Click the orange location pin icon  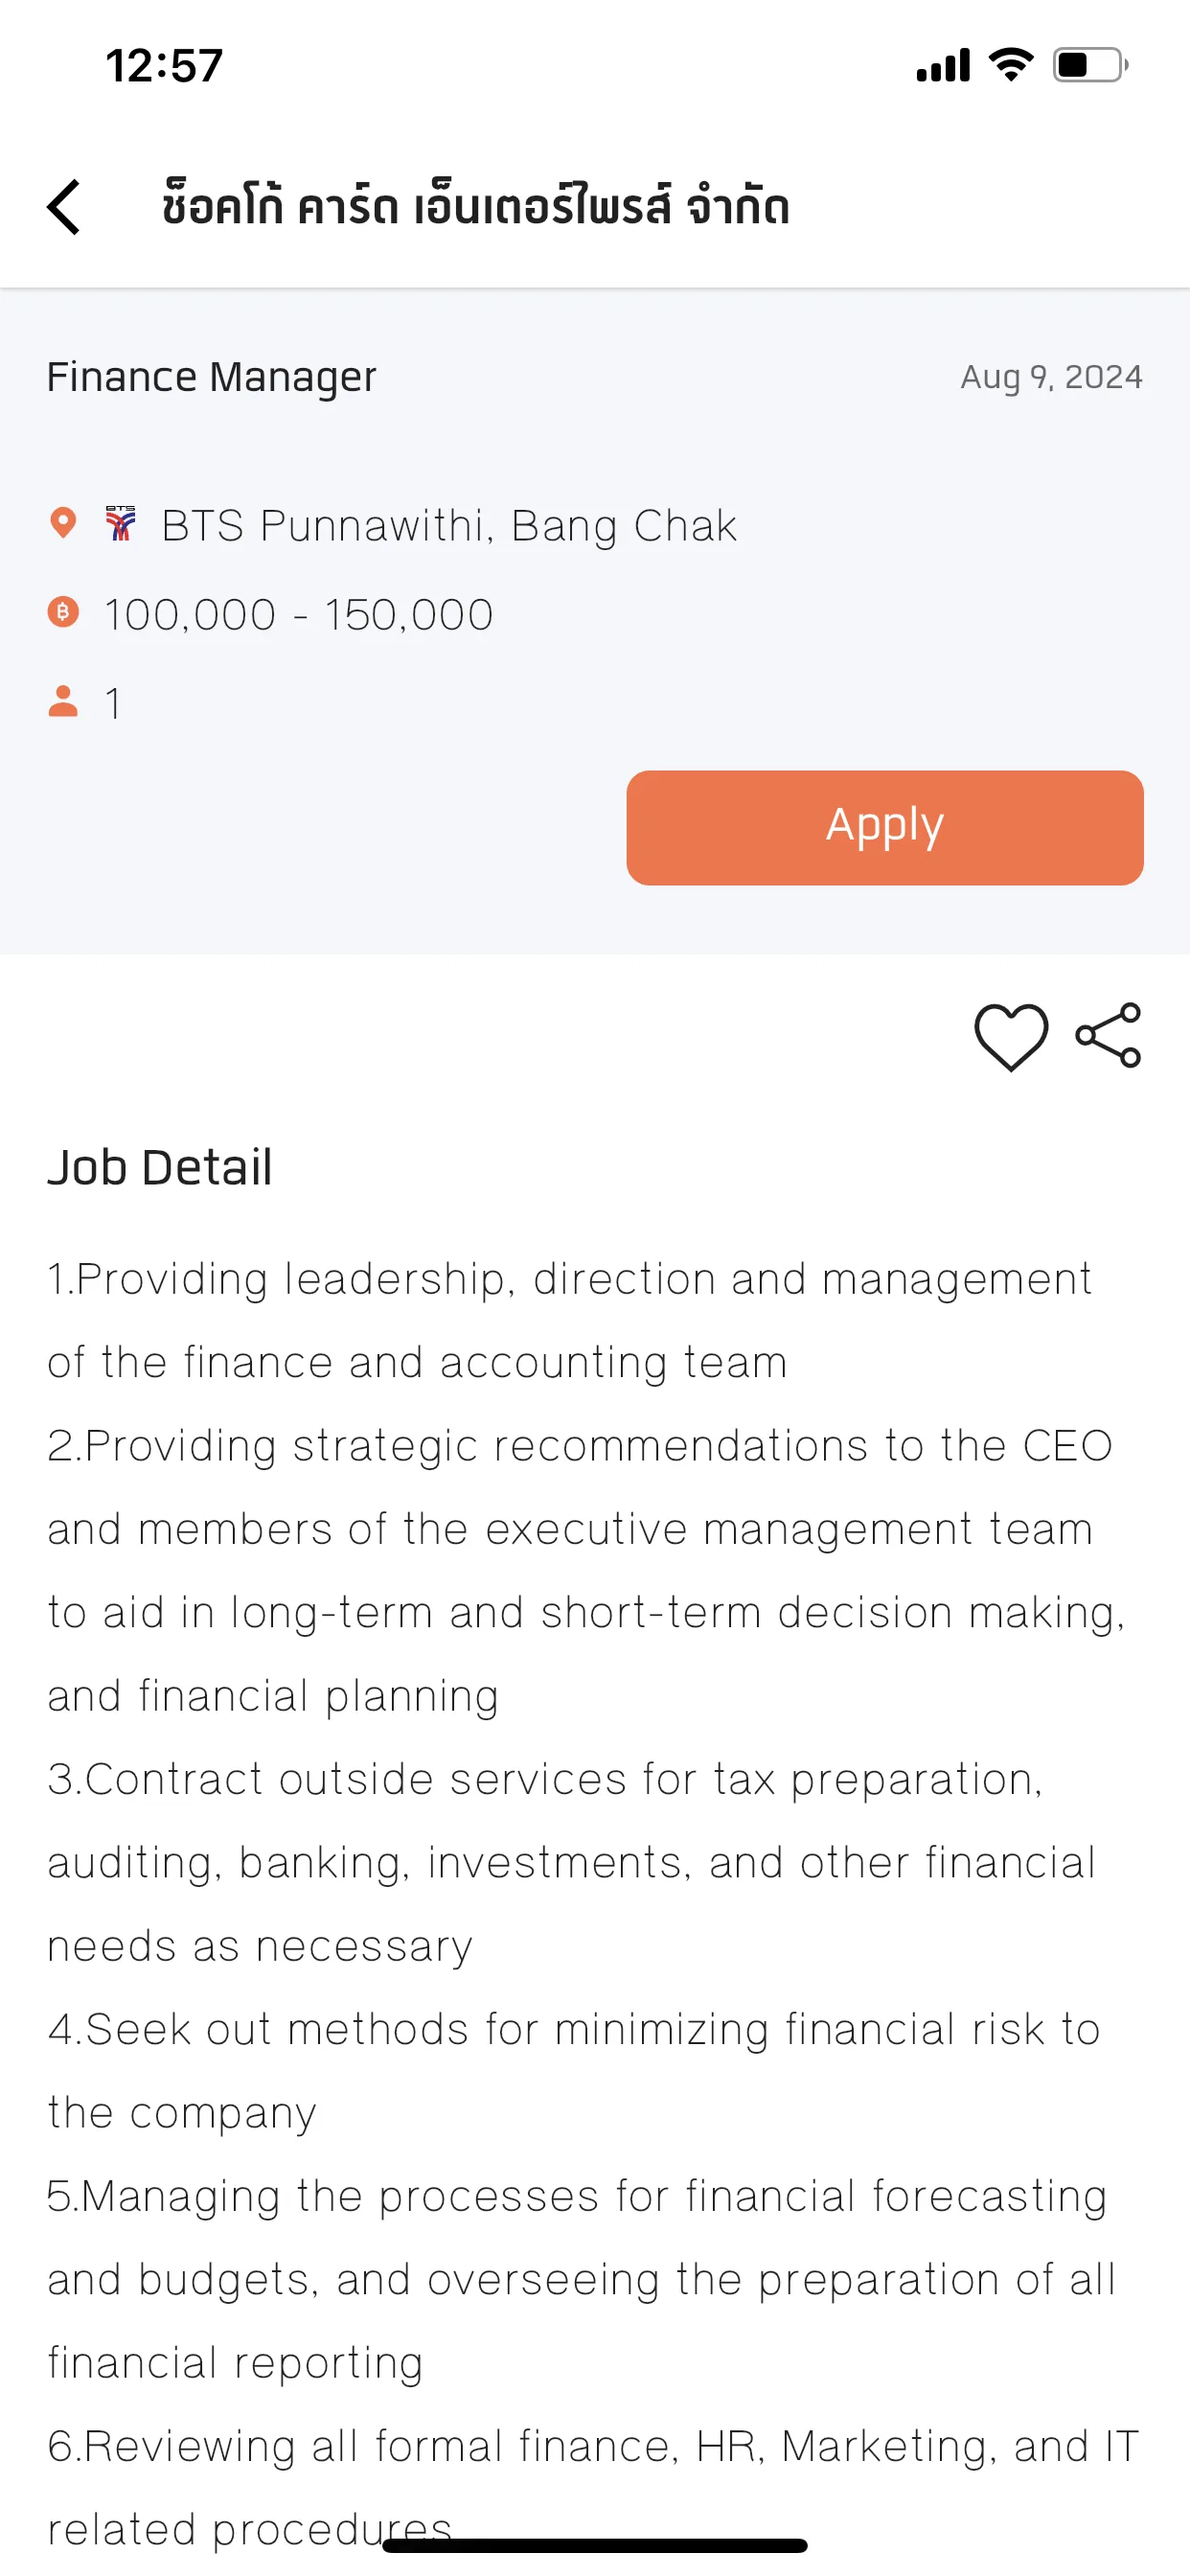63,523
